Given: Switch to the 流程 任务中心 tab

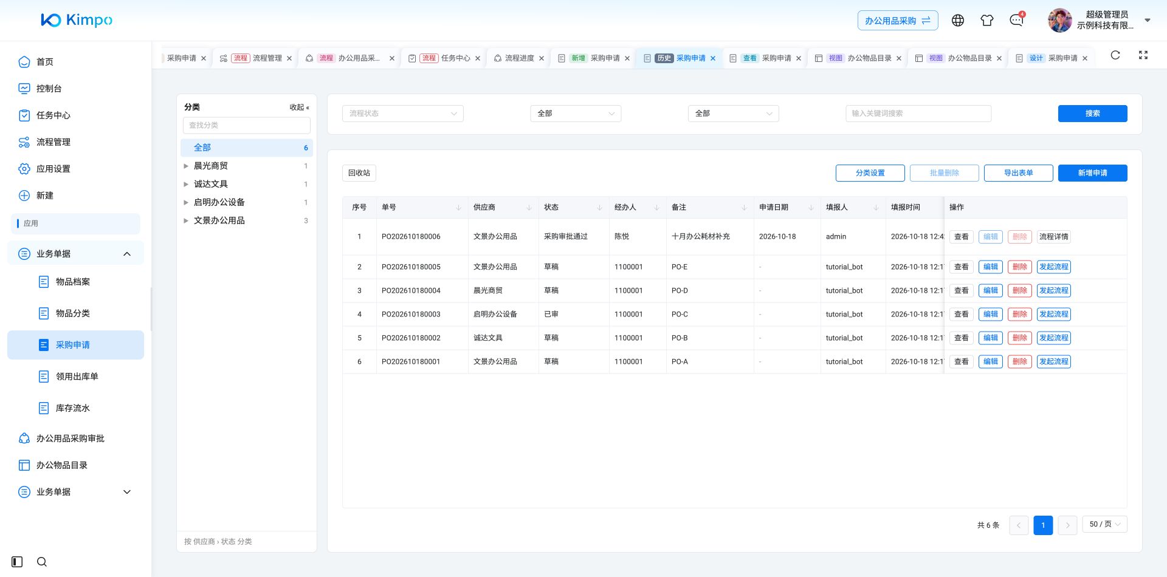Looking at the screenshot, I should (445, 58).
